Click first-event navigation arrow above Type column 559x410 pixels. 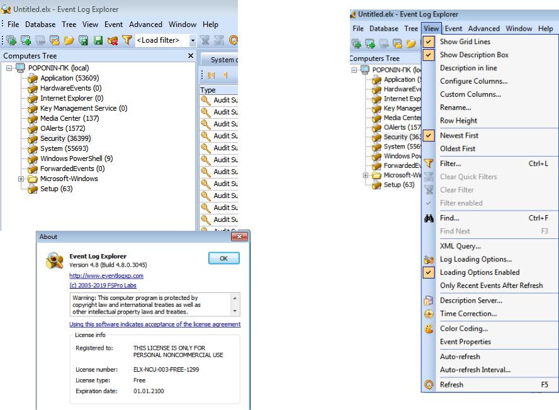(211, 75)
